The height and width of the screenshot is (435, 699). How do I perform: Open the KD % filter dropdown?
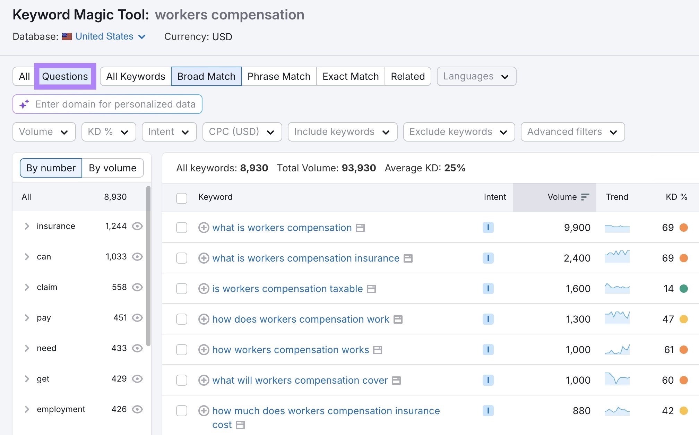pos(109,132)
